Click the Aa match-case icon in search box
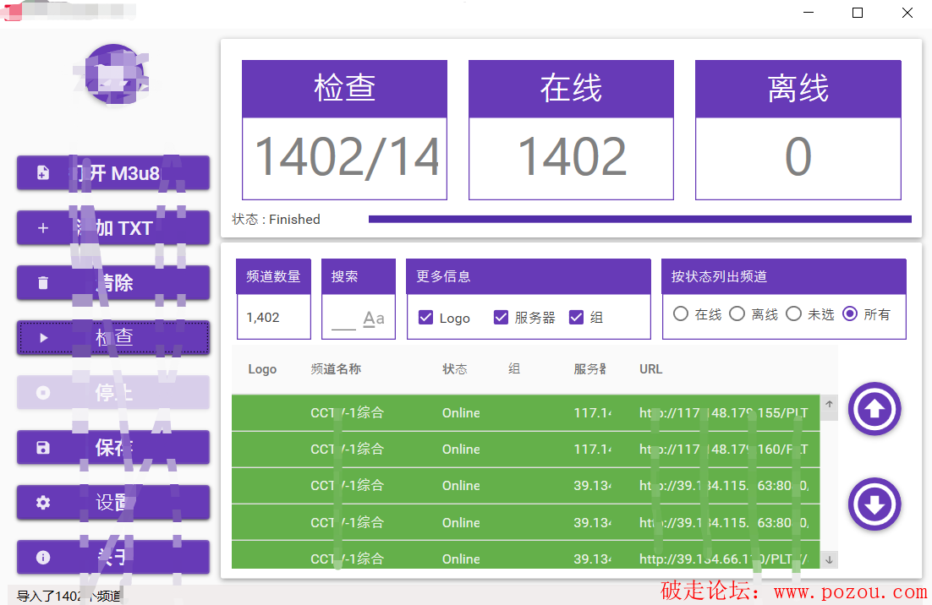 (x=374, y=319)
